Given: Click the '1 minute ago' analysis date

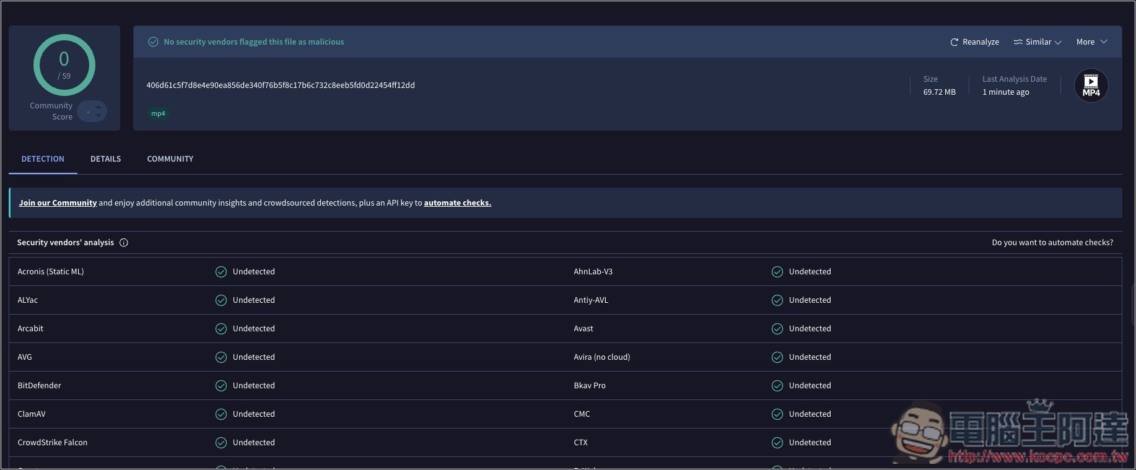Looking at the screenshot, I should [x=1006, y=92].
